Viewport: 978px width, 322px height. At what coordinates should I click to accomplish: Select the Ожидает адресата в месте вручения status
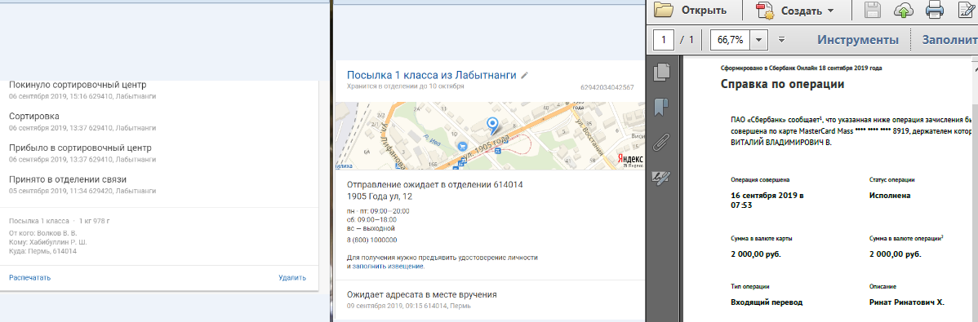[x=421, y=294]
